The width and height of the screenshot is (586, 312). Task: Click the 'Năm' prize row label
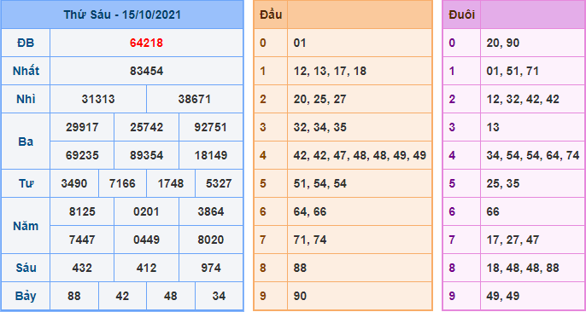tap(26, 226)
